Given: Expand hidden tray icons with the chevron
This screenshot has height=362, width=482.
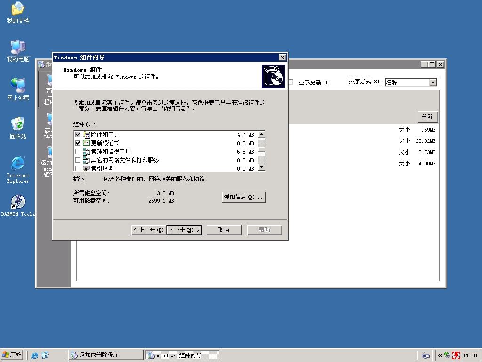Looking at the screenshot, I should coord(440,355).
